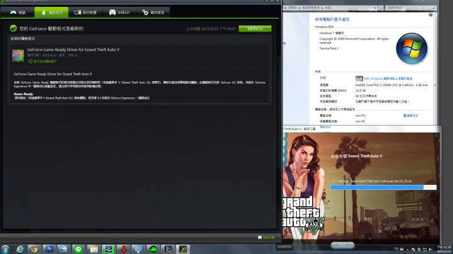Open Photoshop from the taskbar
The width and height of the screenshot is (453, 254).
(49, 249)
